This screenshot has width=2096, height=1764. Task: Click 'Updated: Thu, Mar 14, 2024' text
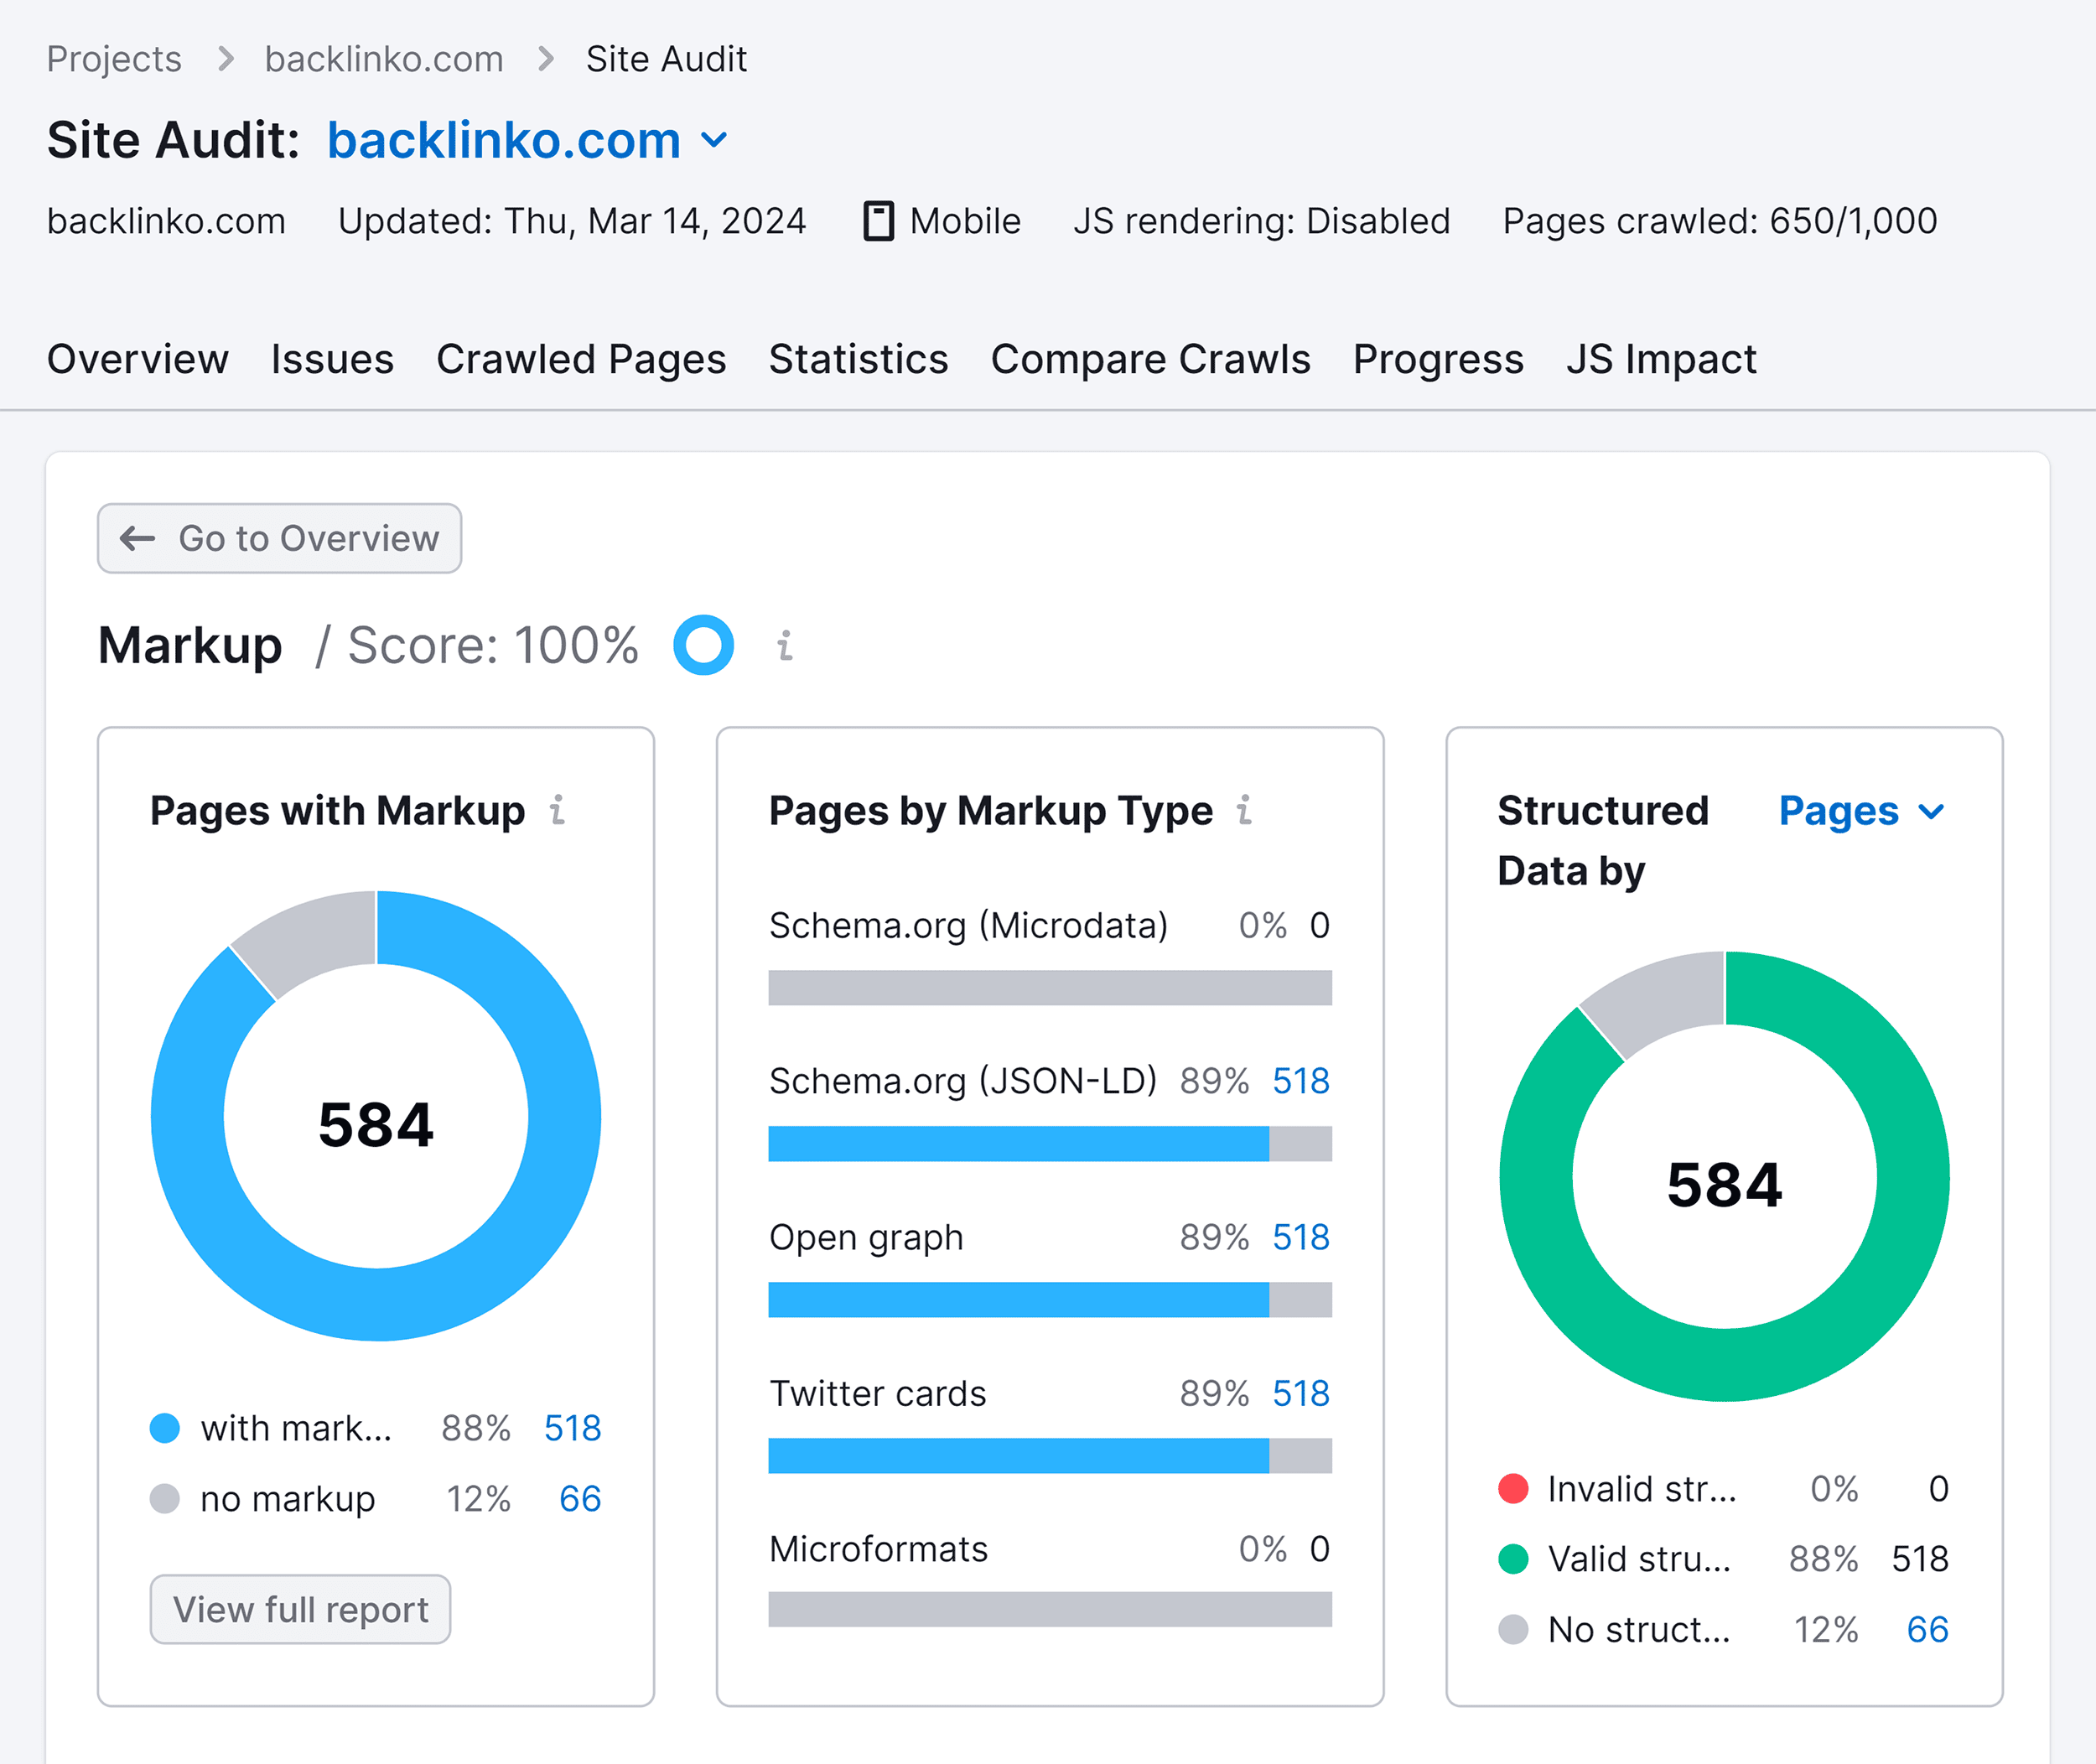pos(572,221)
